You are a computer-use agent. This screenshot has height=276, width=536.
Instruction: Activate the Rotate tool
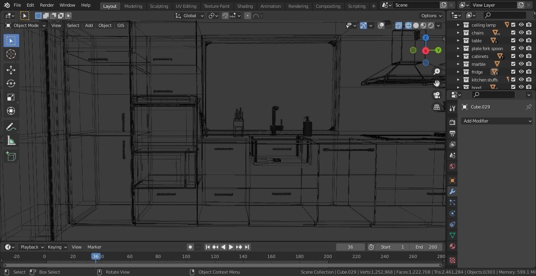[x=11, y=84]
